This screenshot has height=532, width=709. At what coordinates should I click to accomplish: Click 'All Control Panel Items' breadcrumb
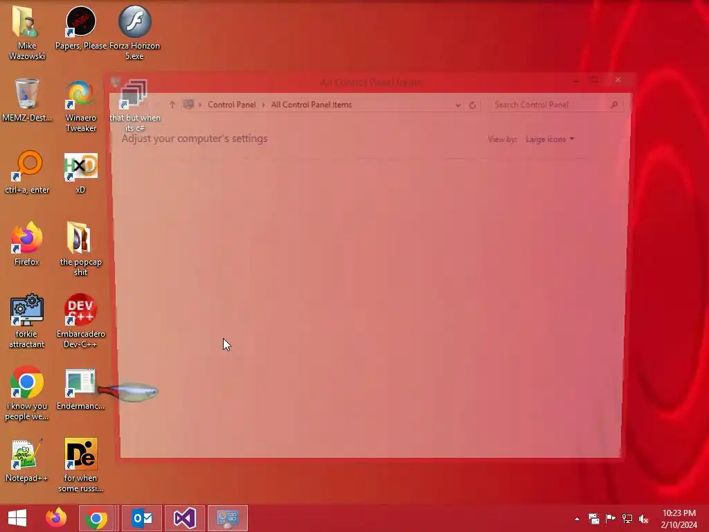311,105
